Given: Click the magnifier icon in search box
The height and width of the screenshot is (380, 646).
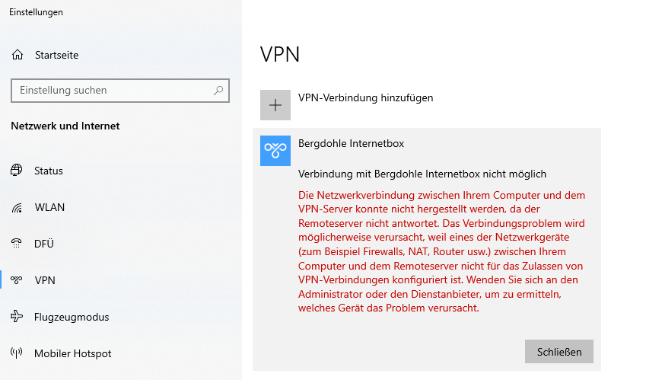Looking at the screenshot, I should (218, 90).
